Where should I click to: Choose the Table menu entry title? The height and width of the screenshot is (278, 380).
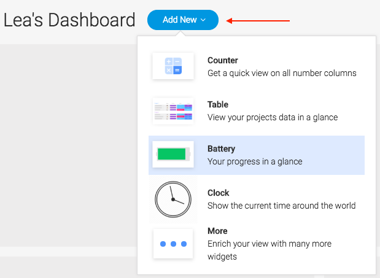[218, 104]
